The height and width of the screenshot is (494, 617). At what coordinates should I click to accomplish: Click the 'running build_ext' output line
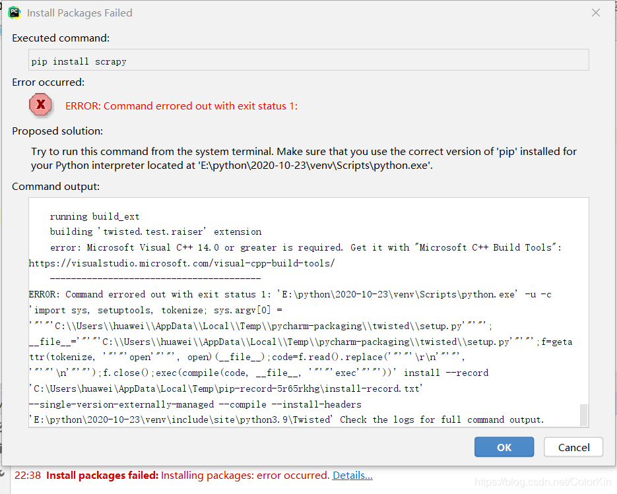(x=94, y=216)
